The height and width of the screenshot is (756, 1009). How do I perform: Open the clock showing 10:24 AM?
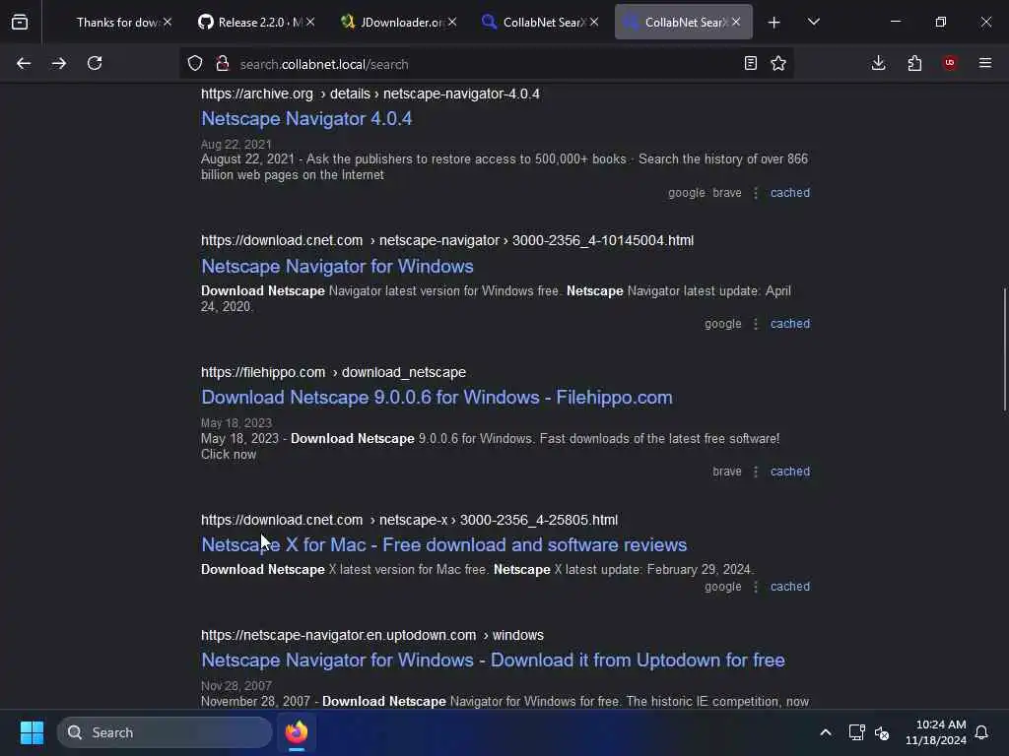click(x=936, y=732)
